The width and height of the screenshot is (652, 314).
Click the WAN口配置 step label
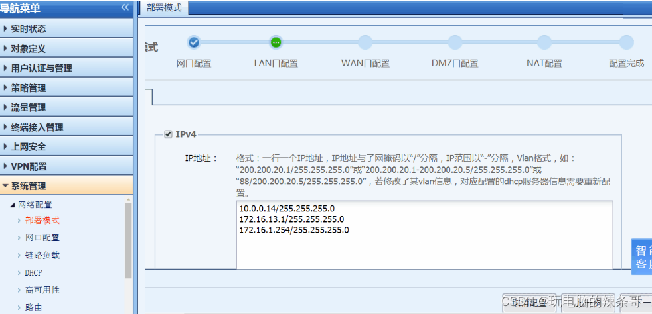click(x=365, y=64)
